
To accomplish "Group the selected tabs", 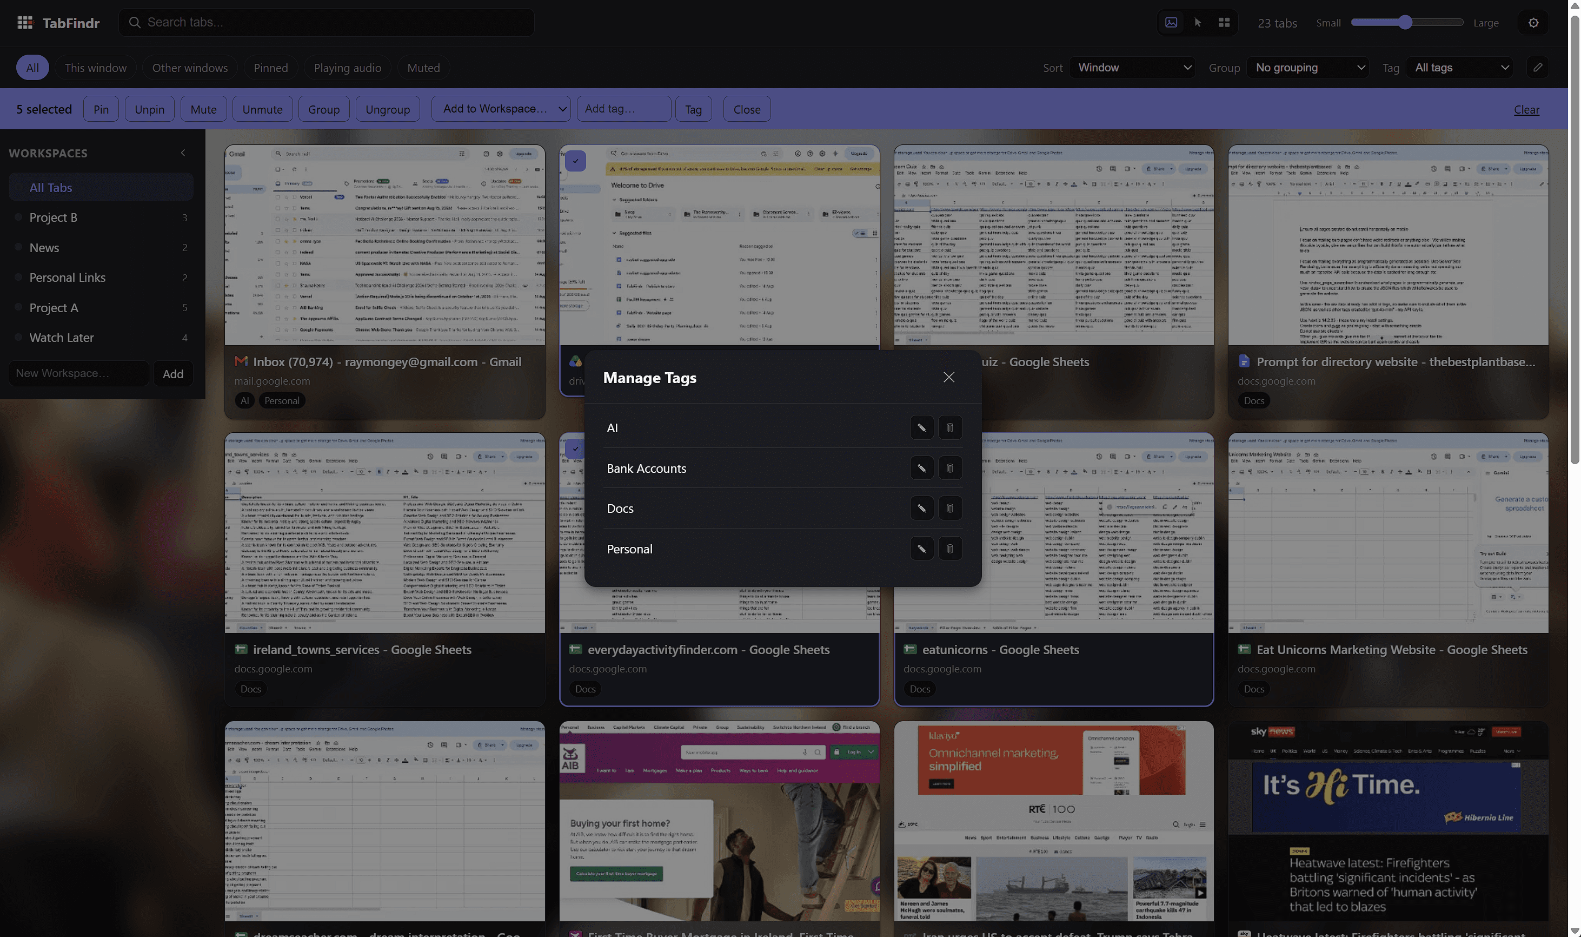I will pyautogui.click(x=324, y=109).
